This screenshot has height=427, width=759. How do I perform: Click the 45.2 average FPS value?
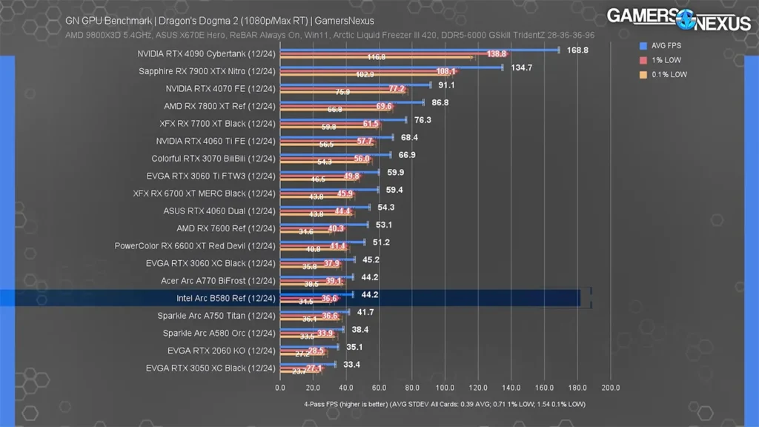pyautogui.click(x=371, y=260)
